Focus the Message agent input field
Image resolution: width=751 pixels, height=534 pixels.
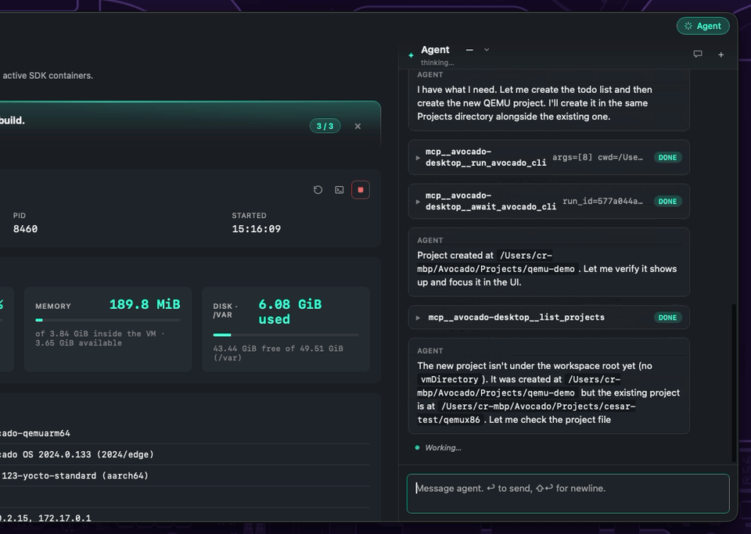click(x=568, y=494)
